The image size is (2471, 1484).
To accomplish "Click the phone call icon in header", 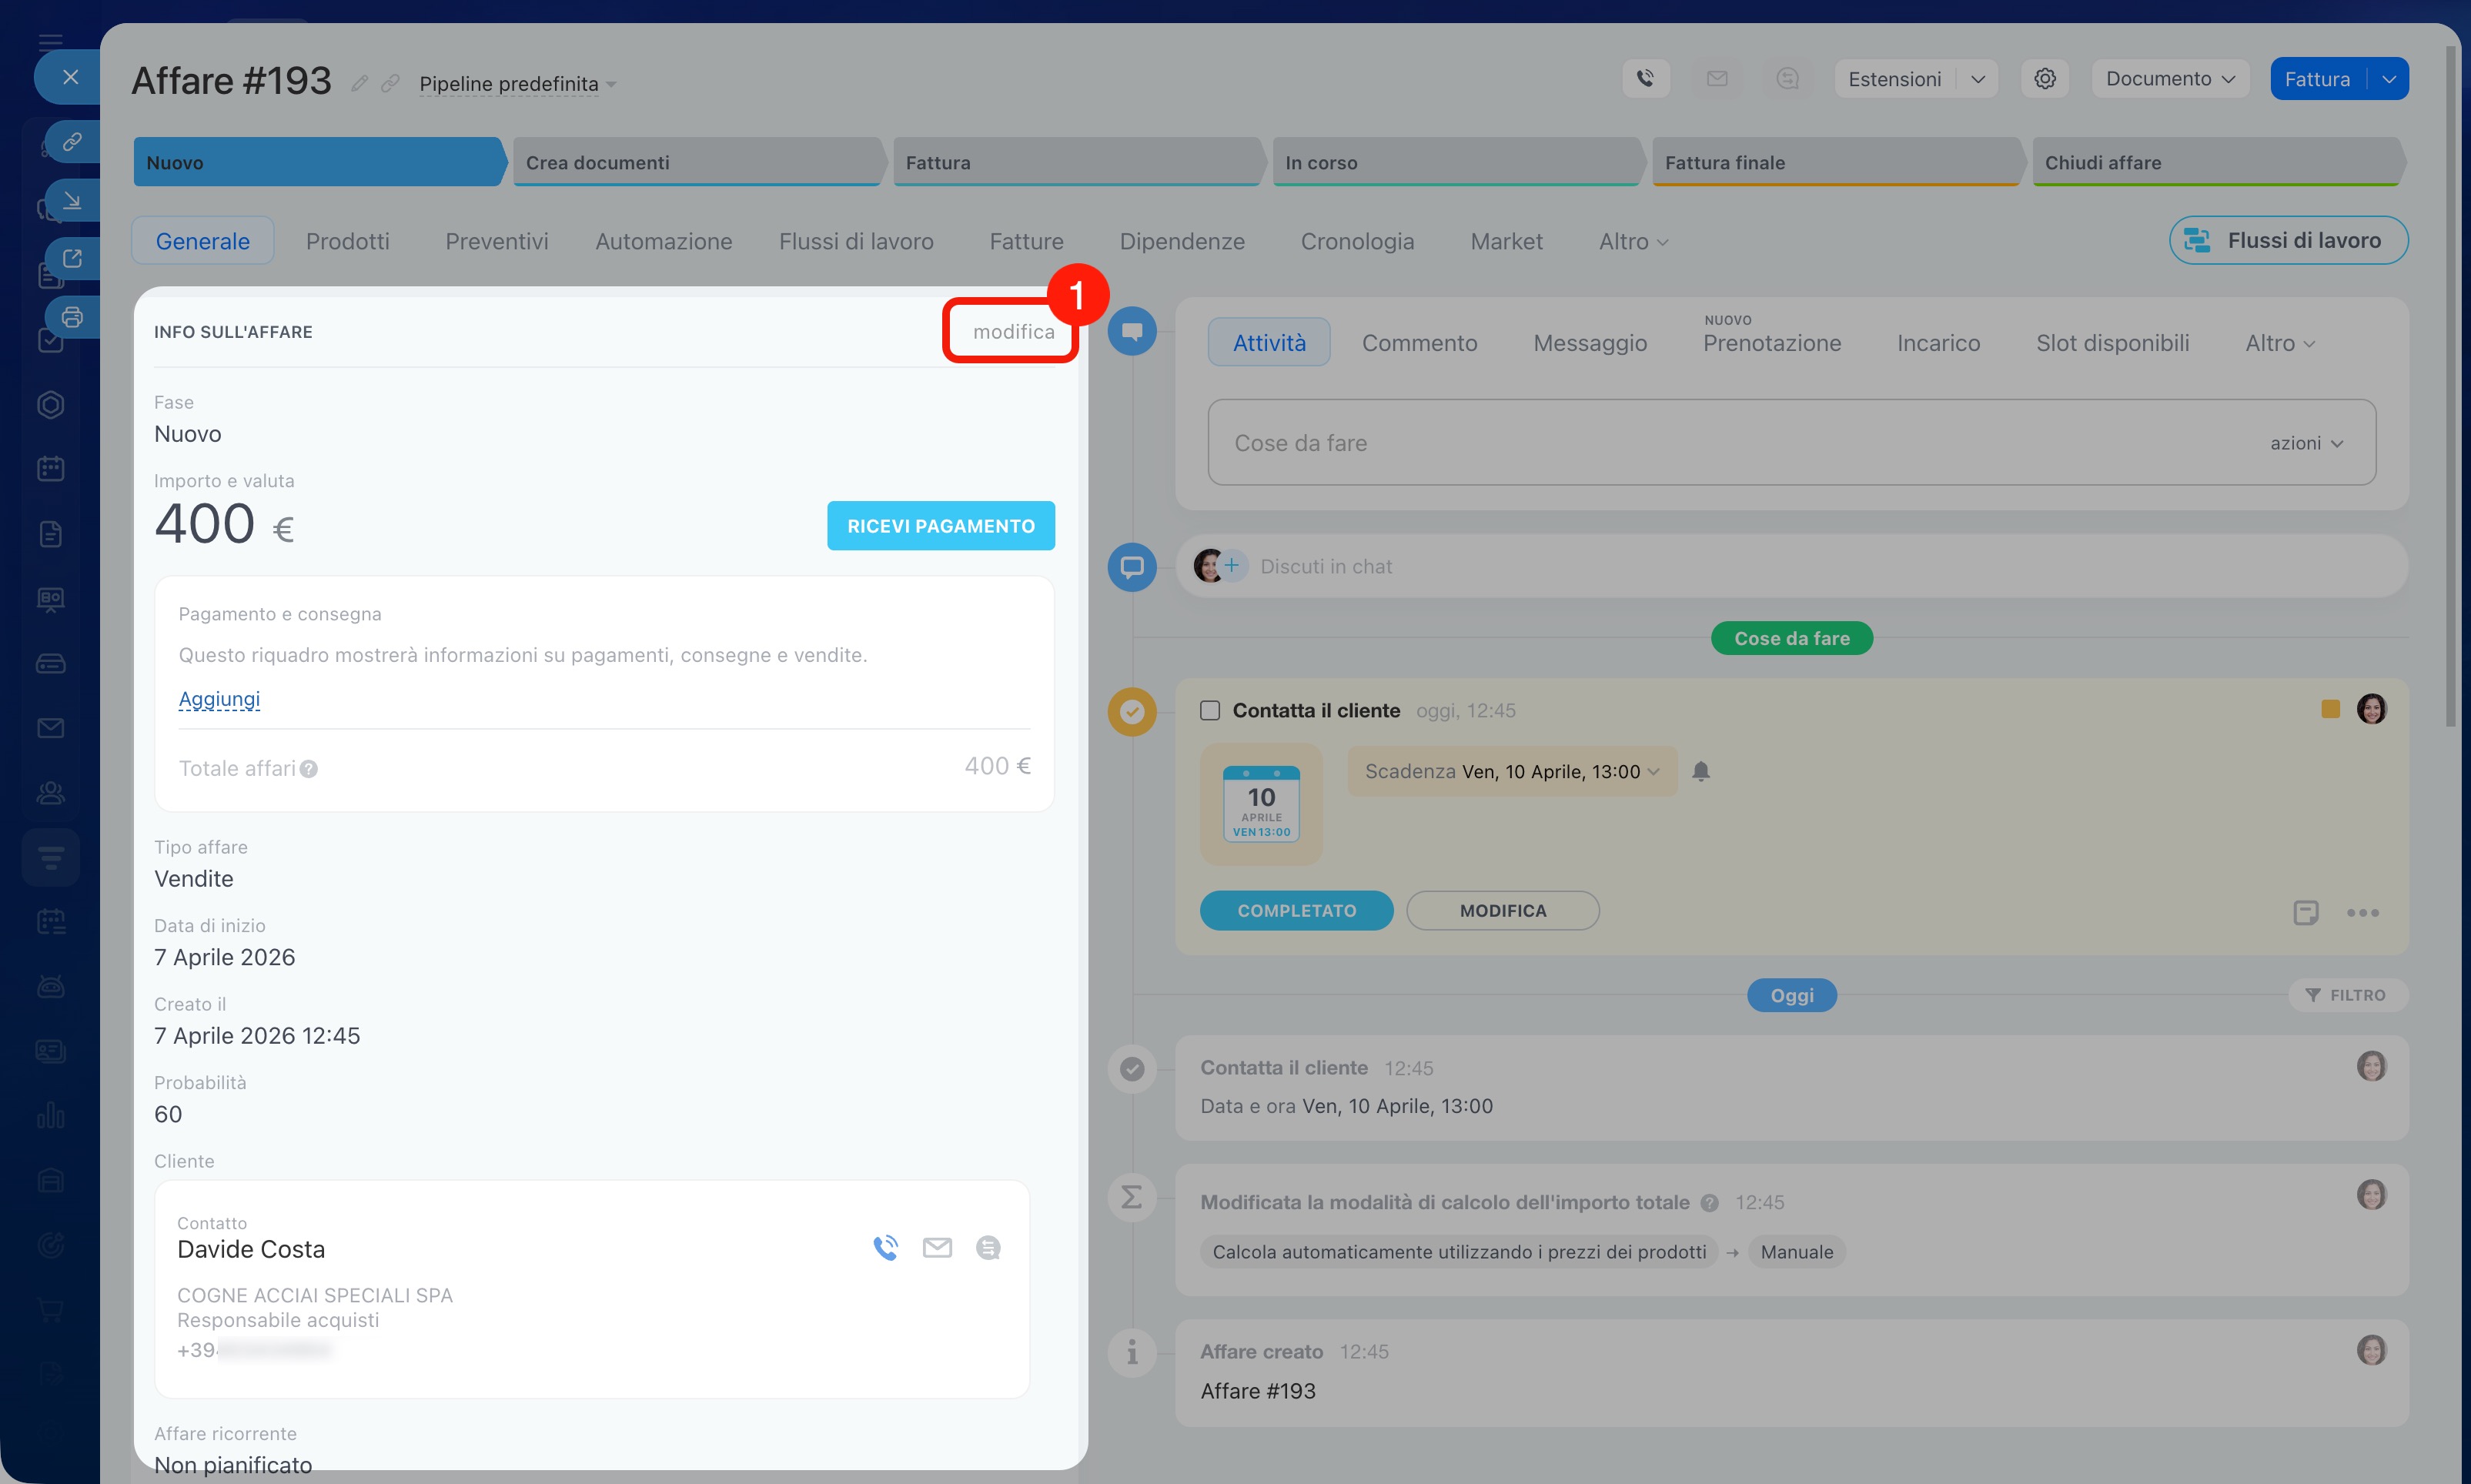I will click(x=1645, y=79).
